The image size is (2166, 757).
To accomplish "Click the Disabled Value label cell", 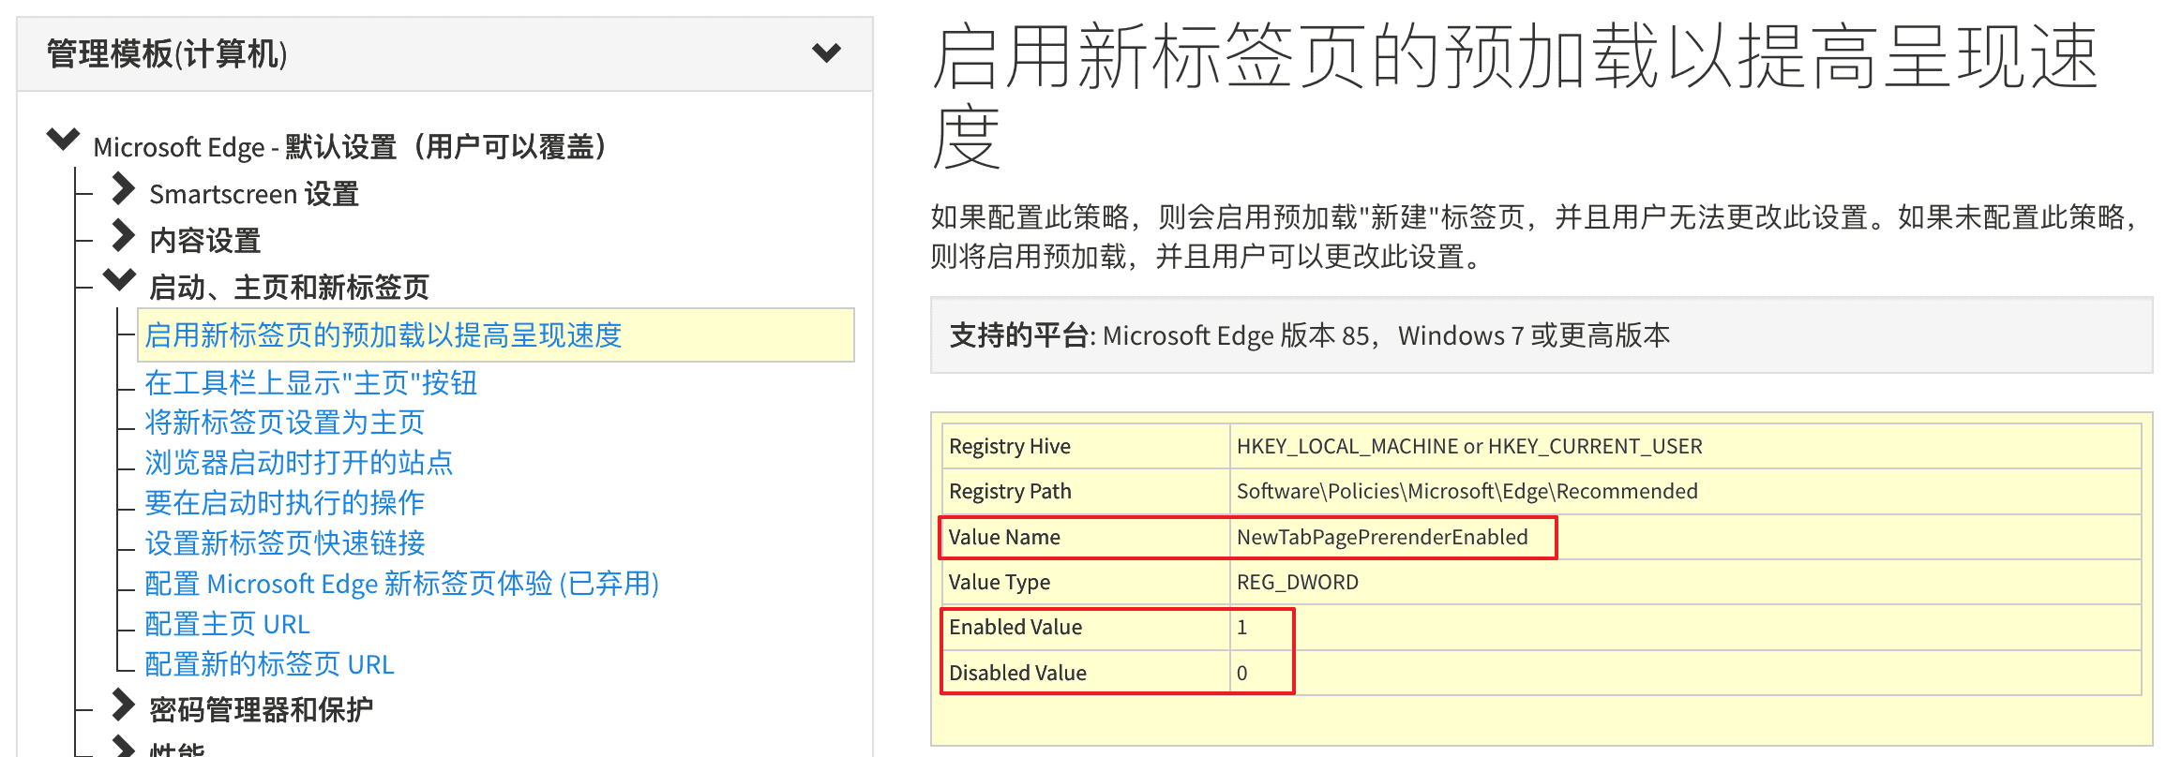I will 1086,673.
